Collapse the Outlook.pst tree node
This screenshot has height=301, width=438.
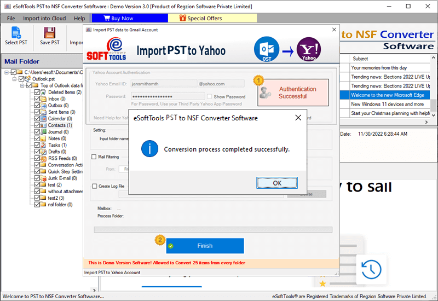[x=14, y=79]
